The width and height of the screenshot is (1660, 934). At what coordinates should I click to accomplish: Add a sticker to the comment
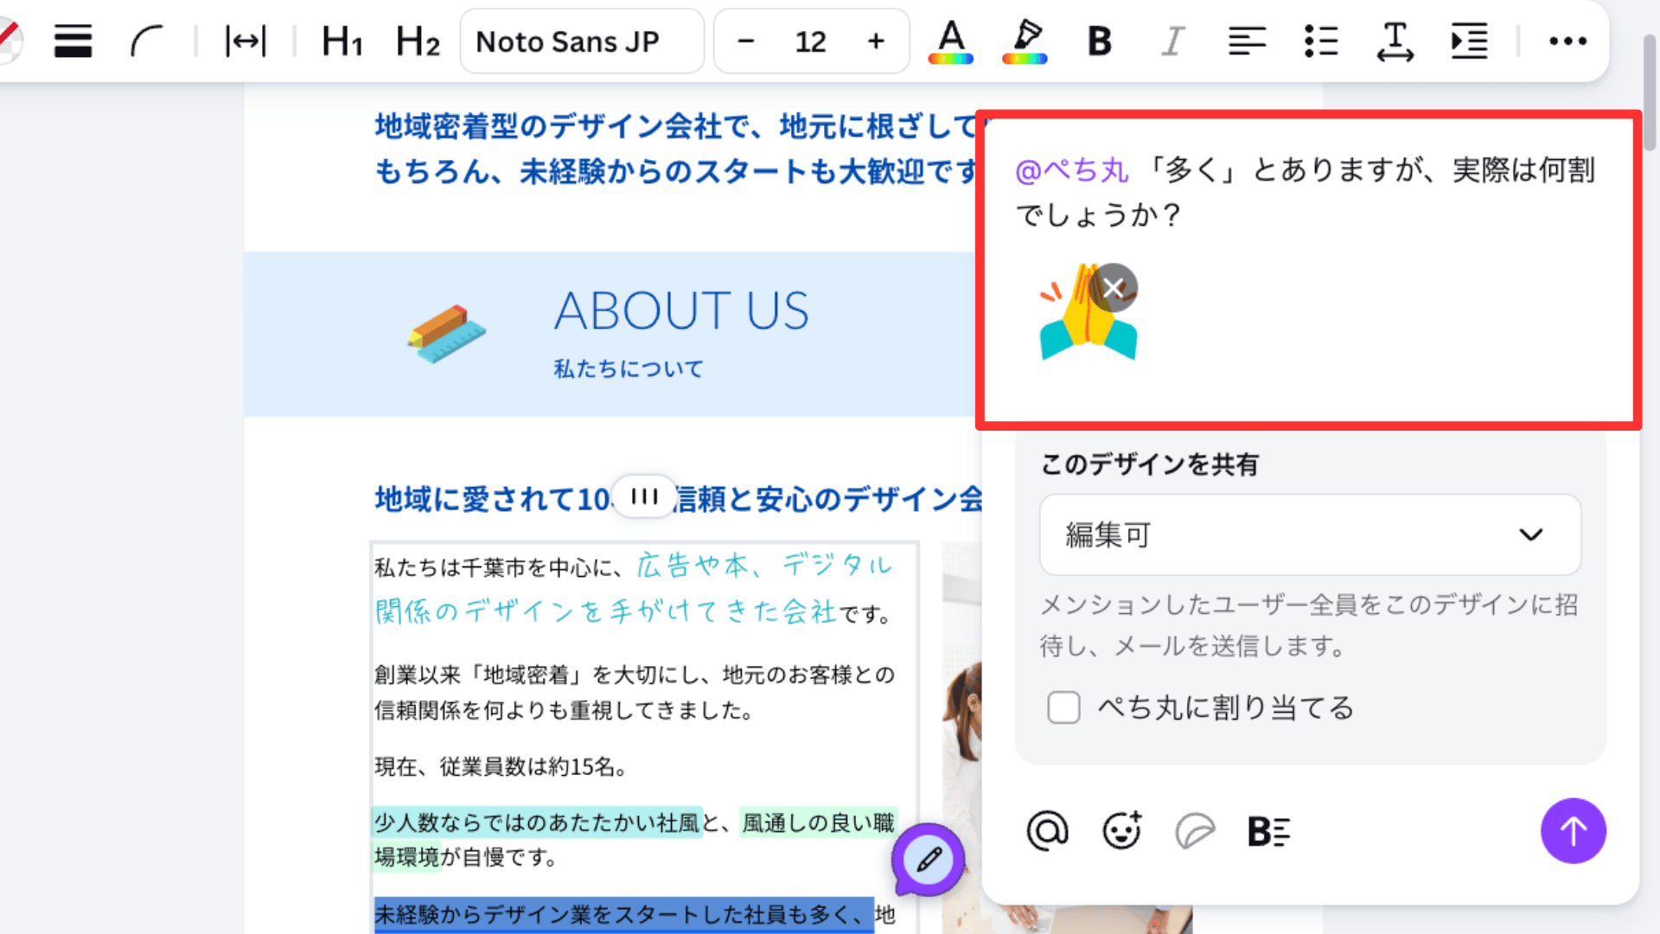(1195, 830)
